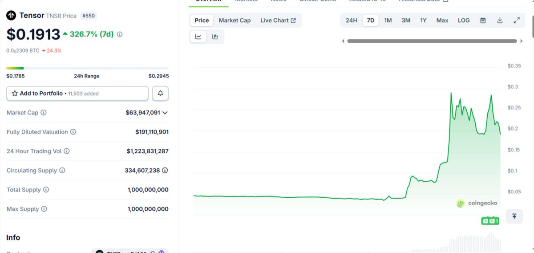Click info icon next to 334,607,238 value
534x253 pixels.
pos(165,170)
